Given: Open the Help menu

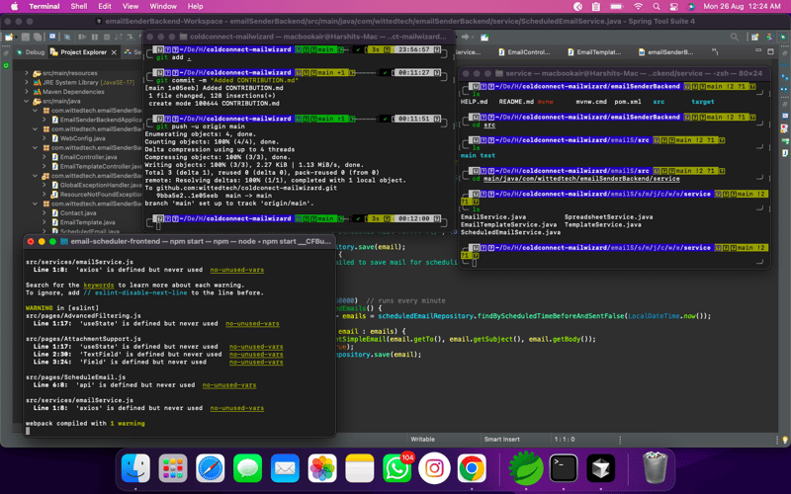Looking at the screenshot, I should coord(195,7).
